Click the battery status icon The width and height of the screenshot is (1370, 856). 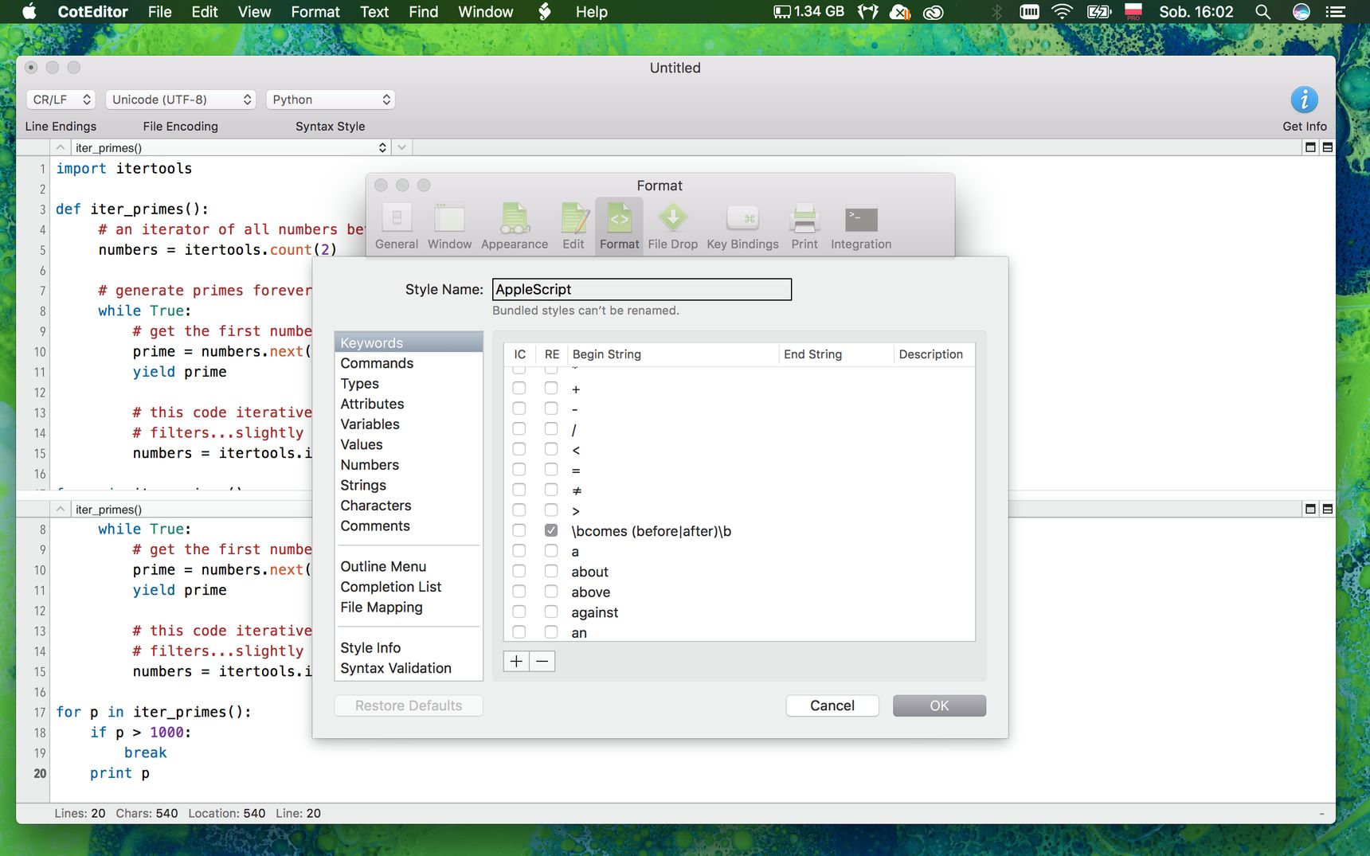1098,12
